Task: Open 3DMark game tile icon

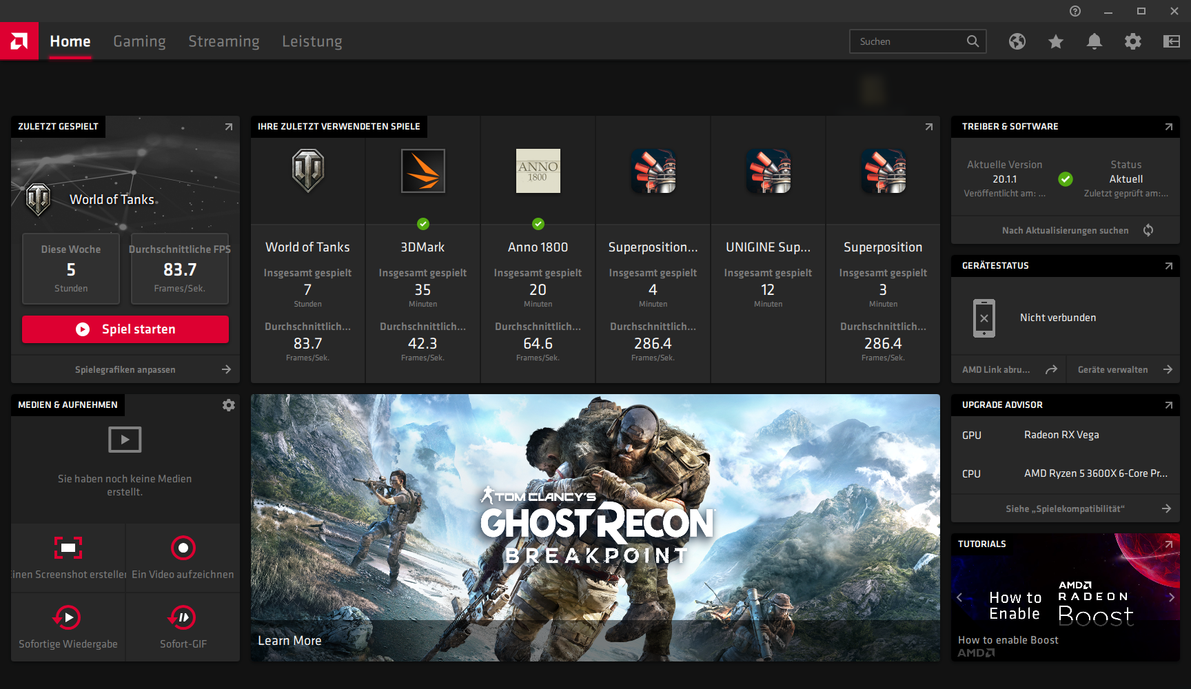Action: [423, 171]
